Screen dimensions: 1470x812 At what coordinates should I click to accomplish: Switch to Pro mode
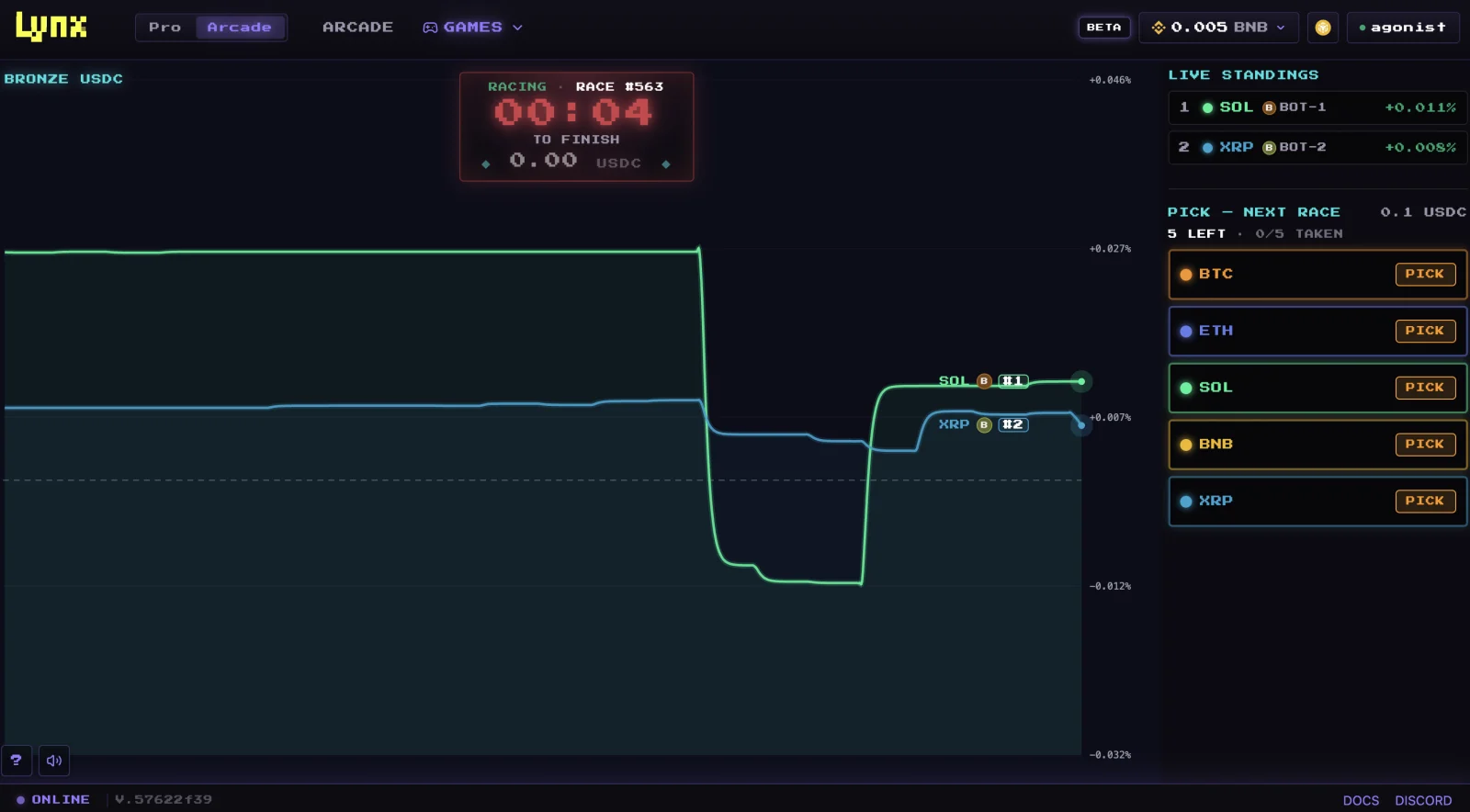(165, 28)
